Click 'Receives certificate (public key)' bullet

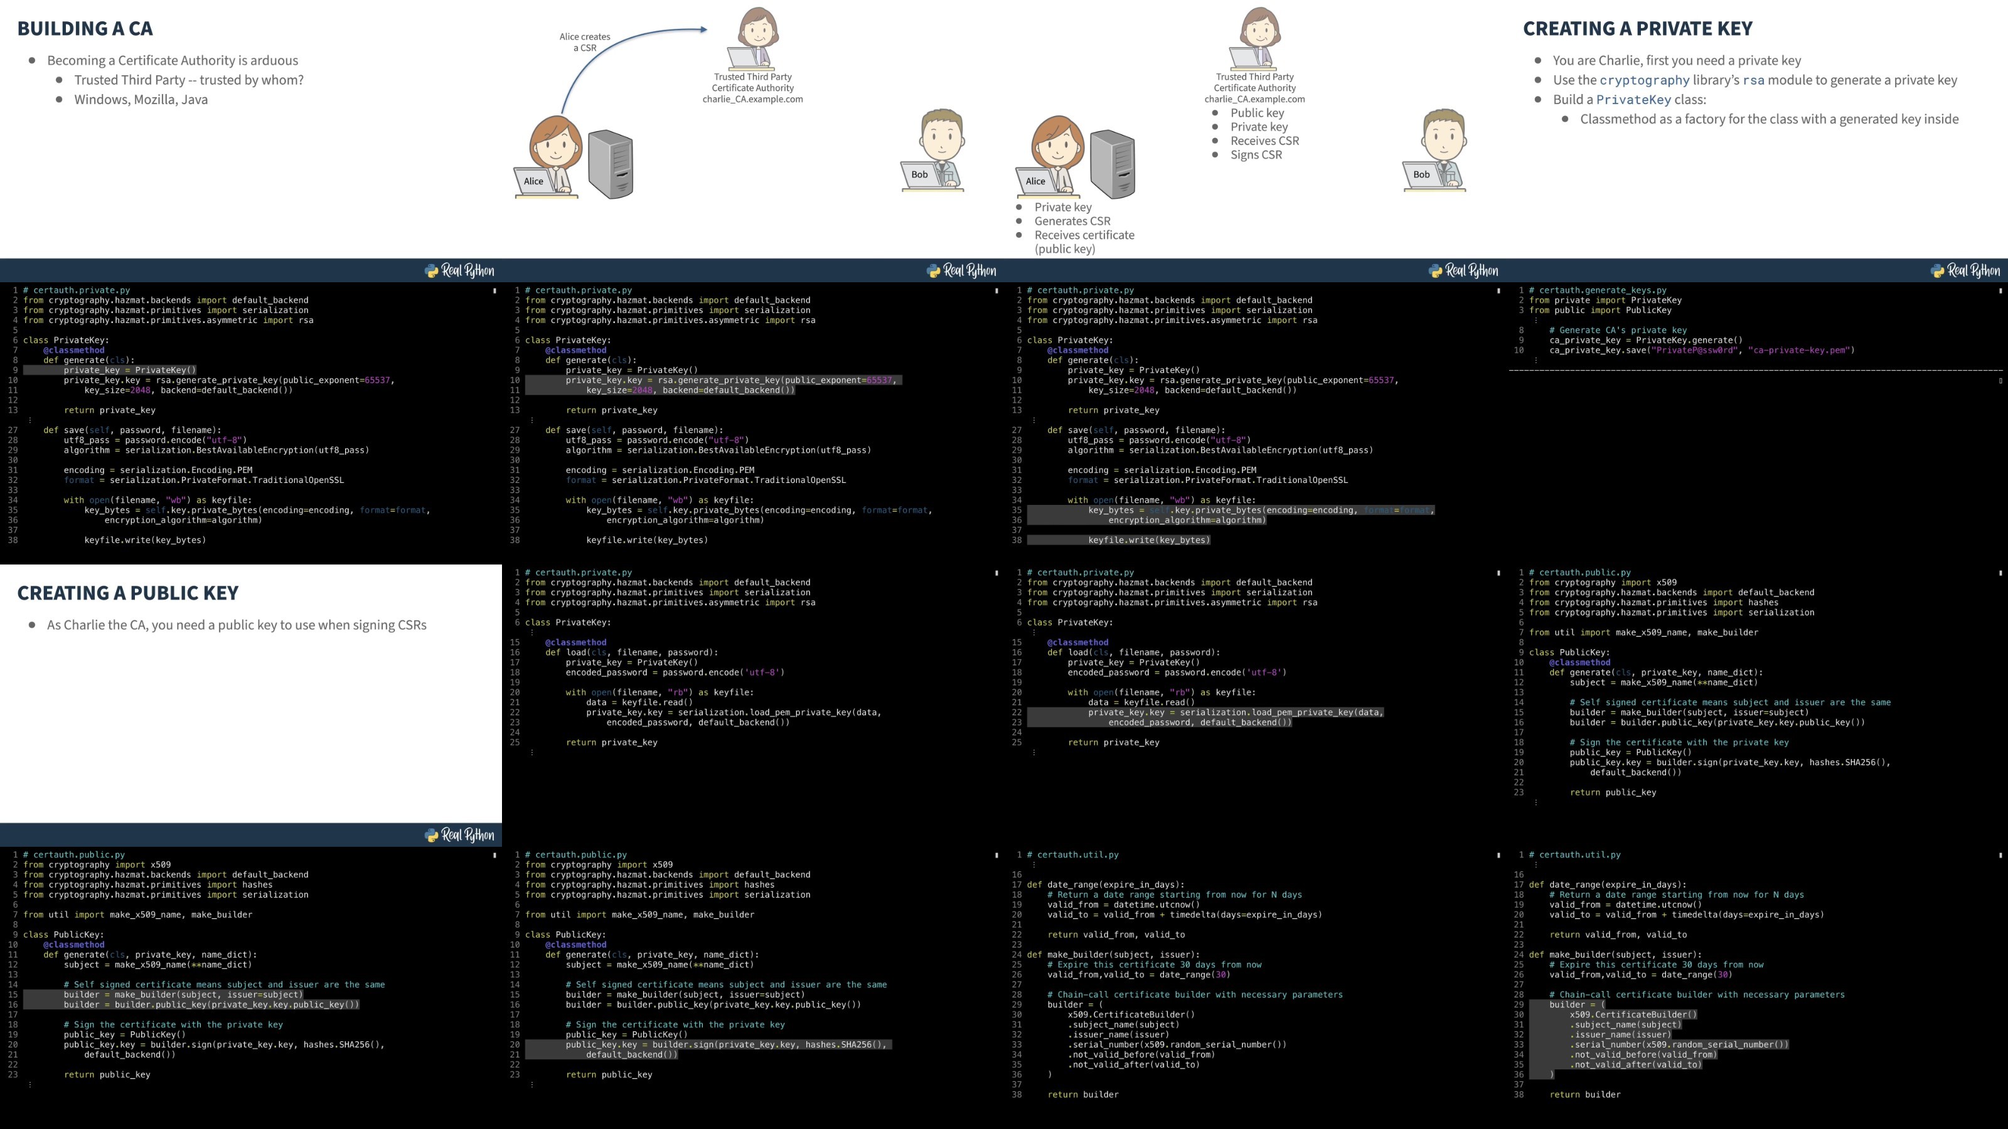(1084, 242)
